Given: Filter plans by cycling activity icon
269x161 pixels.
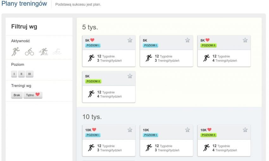Looking at the screenshot, I should [29, 52].
